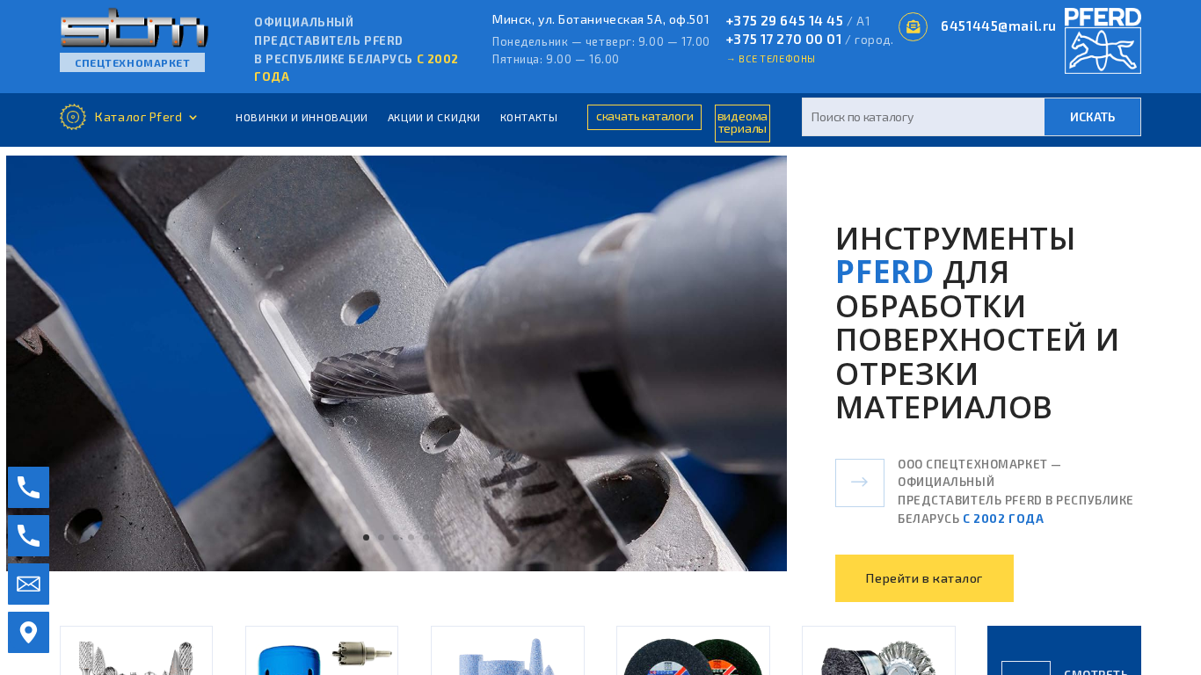Open the wire brushes category thumbnail

[878, 650]
